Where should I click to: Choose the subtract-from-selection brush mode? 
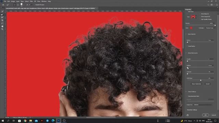click(18, 5)
